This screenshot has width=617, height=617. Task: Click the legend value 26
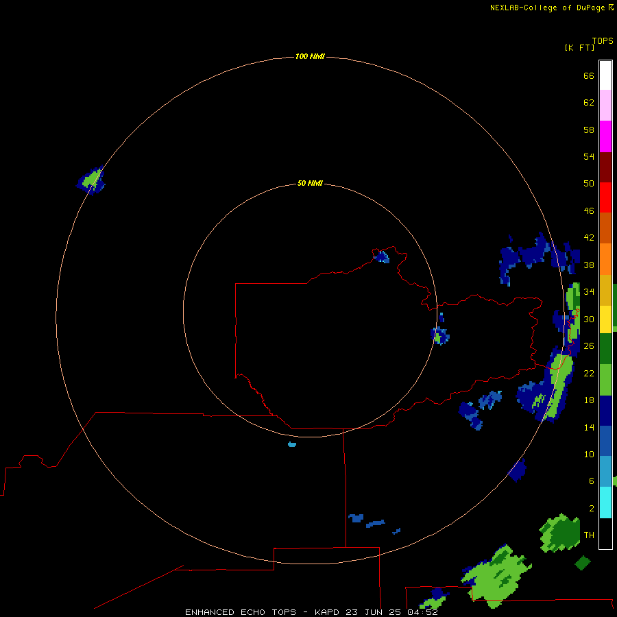click(589, 346)
